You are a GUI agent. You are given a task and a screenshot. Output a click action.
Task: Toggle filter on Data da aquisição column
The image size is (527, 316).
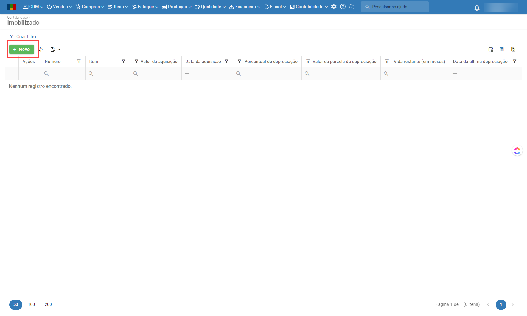pos(226,61)
